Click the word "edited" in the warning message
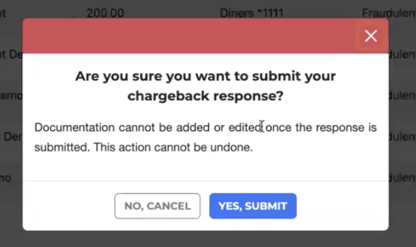 pos(246,128)
